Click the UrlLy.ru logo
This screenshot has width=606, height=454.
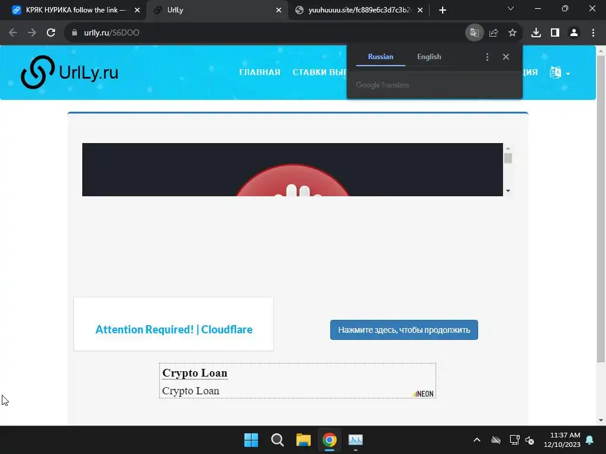point(70,72)
